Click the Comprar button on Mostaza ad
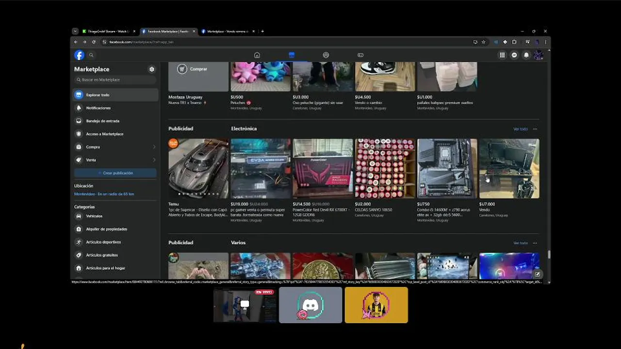621x349 pixels. tap(193, 69)
